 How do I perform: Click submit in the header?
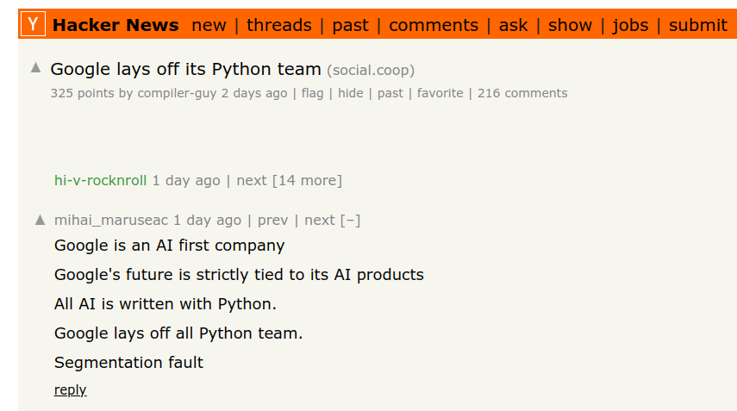click(698, 25)
